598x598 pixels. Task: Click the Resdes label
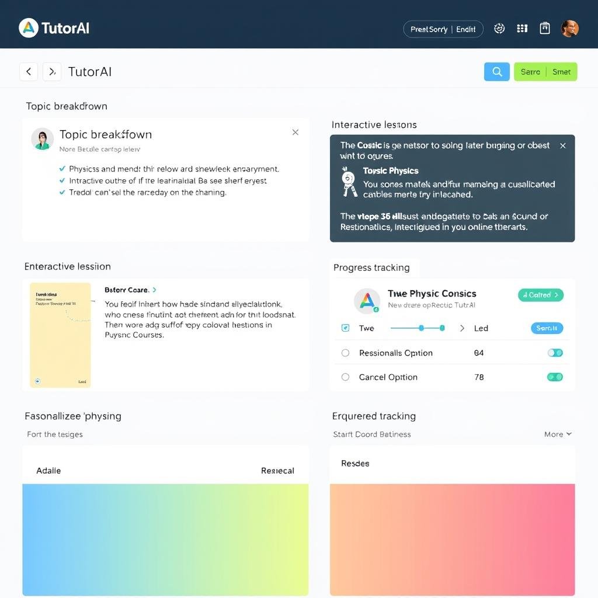[355, 463]
